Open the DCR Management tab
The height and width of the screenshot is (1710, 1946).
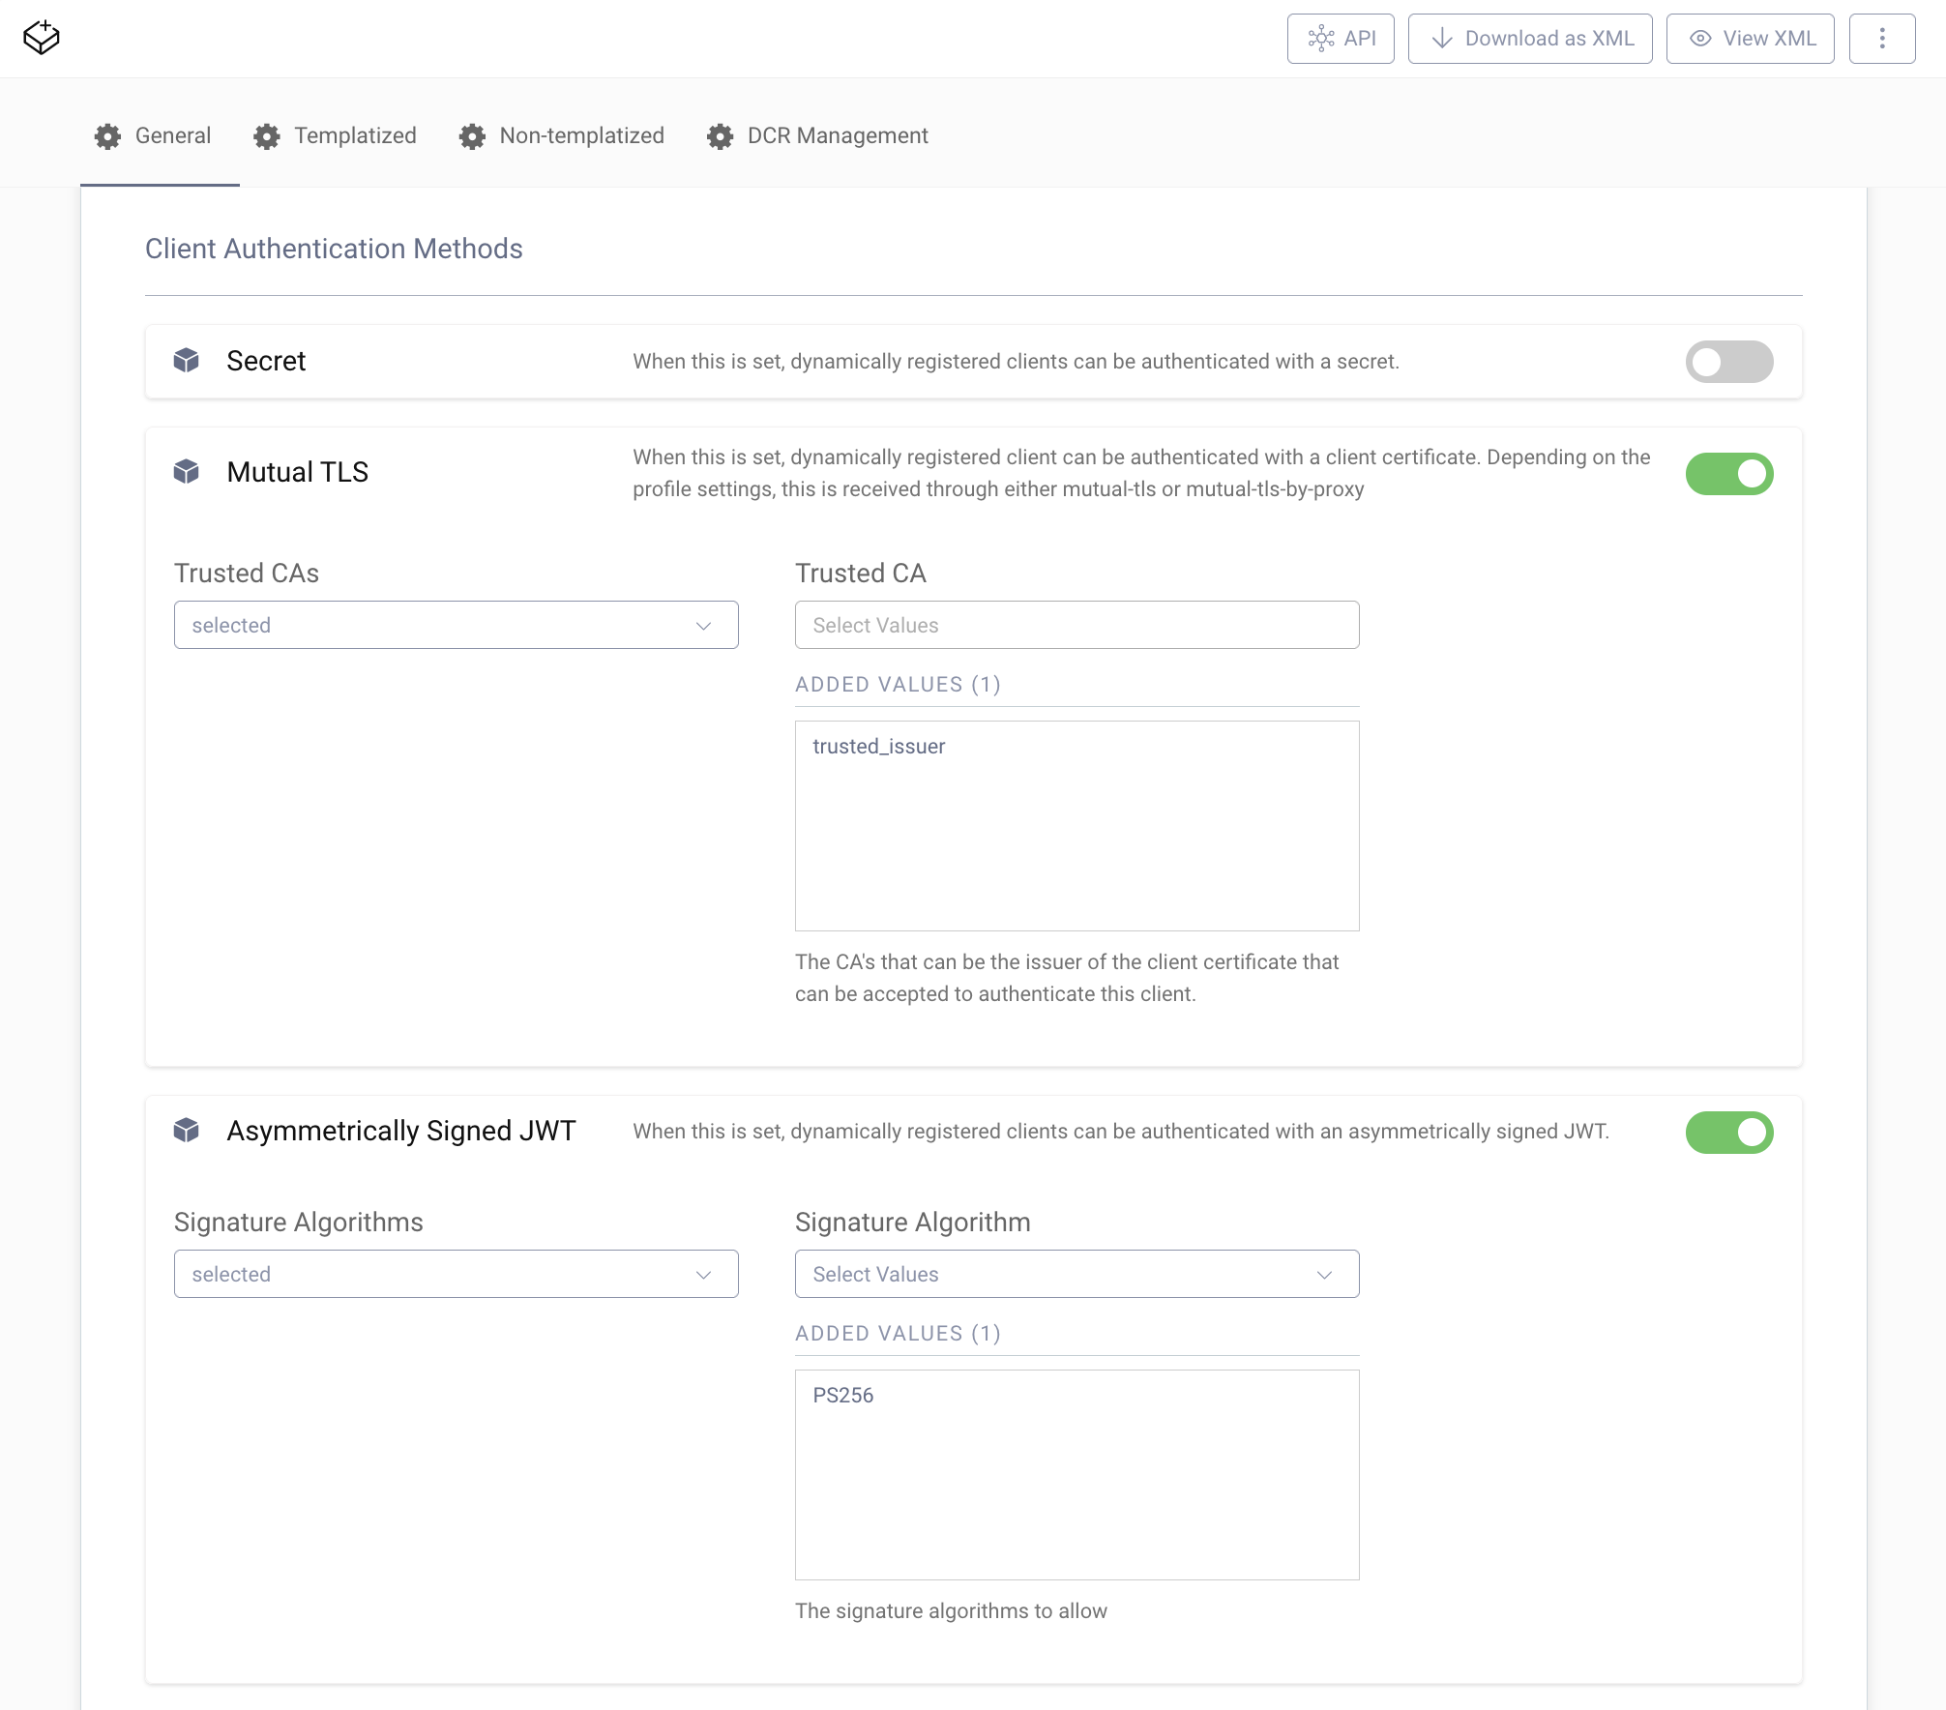(x=836, y=136)
